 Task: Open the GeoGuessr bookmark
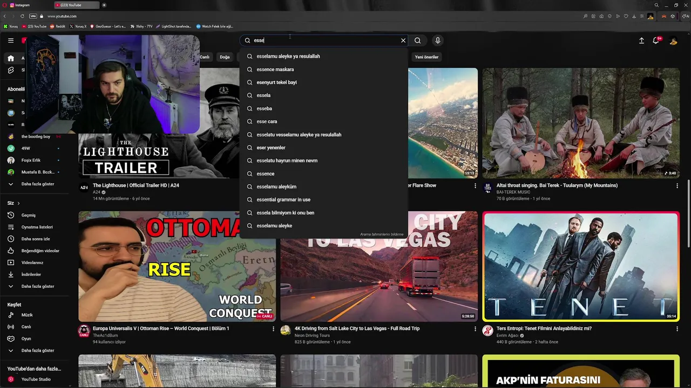point(107,26)
